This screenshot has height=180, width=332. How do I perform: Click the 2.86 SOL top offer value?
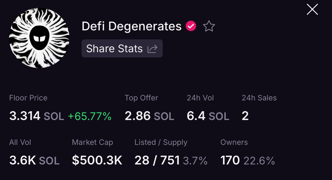pos(149,116)
